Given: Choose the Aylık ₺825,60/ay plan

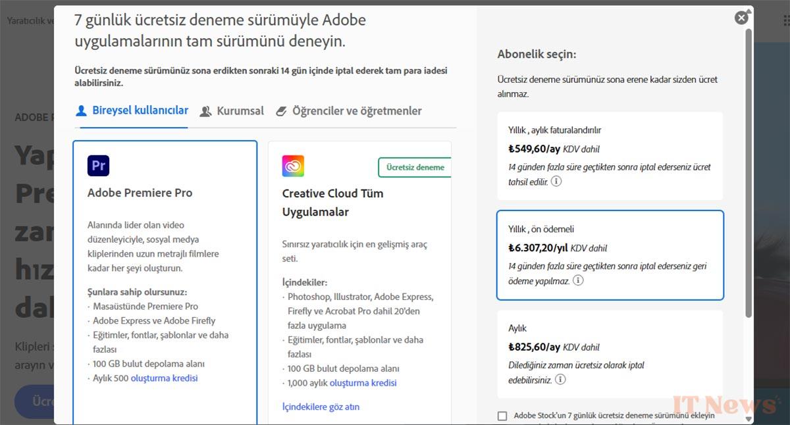Looking at the screenshot, I should pyautogui.click(x=610, y=354).
